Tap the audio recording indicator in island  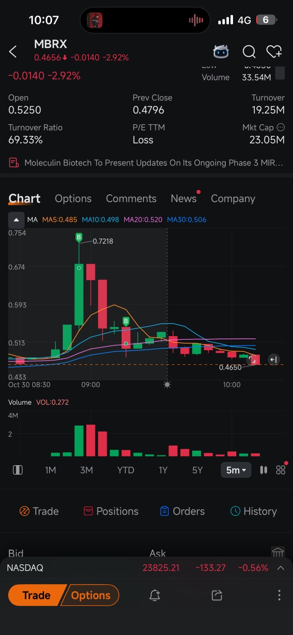(196, 20)
